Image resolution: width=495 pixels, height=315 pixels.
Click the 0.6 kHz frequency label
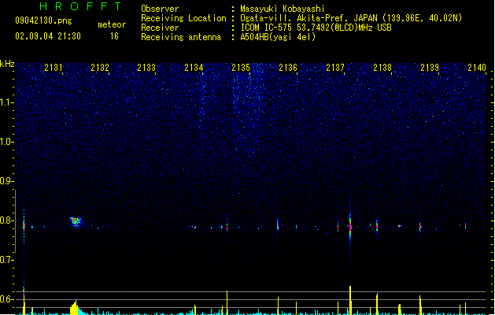6,299
